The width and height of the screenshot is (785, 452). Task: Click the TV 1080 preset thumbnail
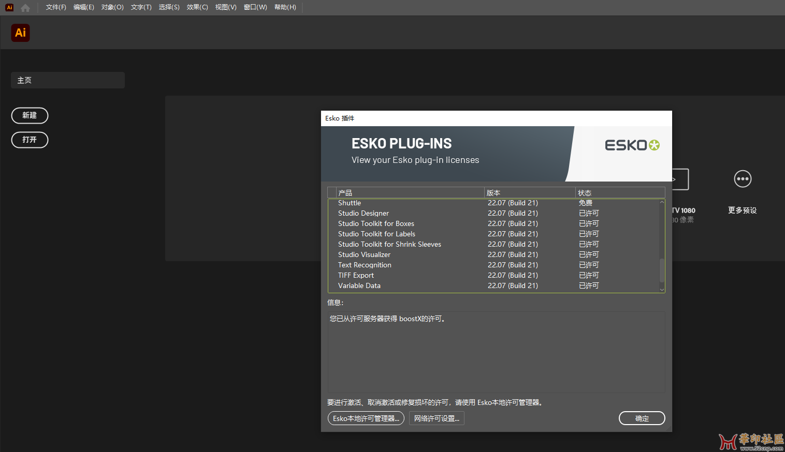tap(680, 179)
